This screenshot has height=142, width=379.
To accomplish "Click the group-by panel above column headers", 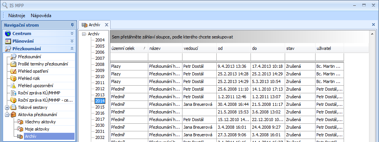I will pyautogui.click(x=239, y=37).
